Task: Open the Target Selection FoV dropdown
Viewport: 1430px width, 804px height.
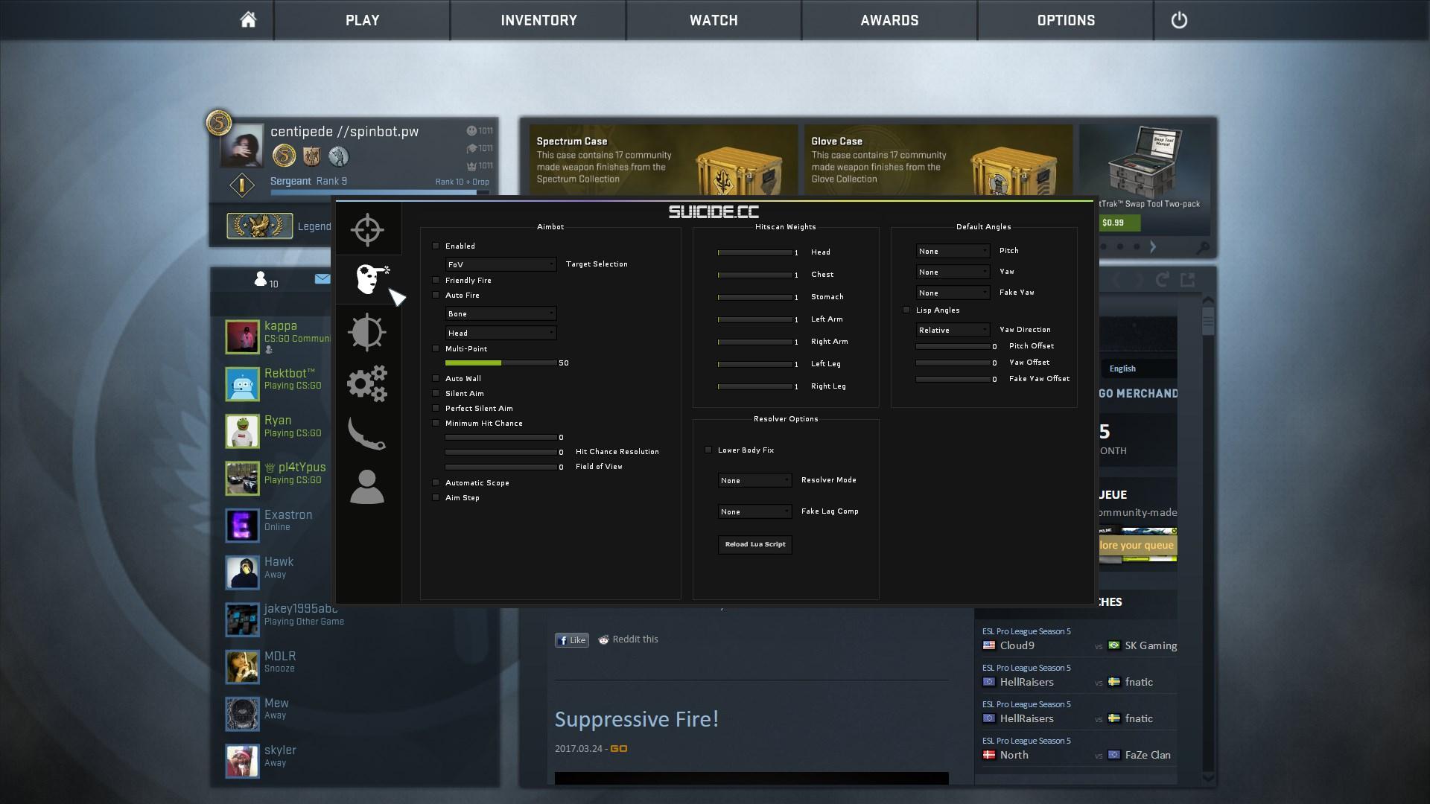Action: [500, 264]
